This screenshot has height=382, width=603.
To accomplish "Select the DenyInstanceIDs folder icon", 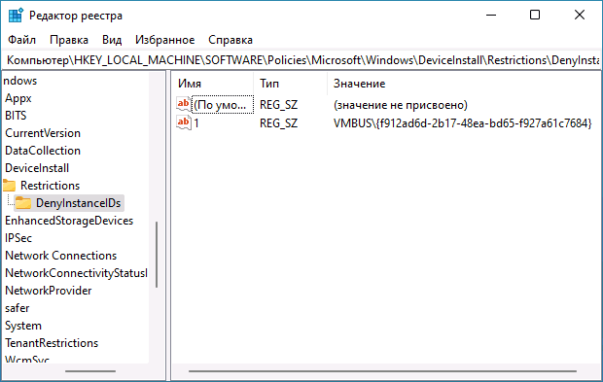I will click(x=23, y=203).
